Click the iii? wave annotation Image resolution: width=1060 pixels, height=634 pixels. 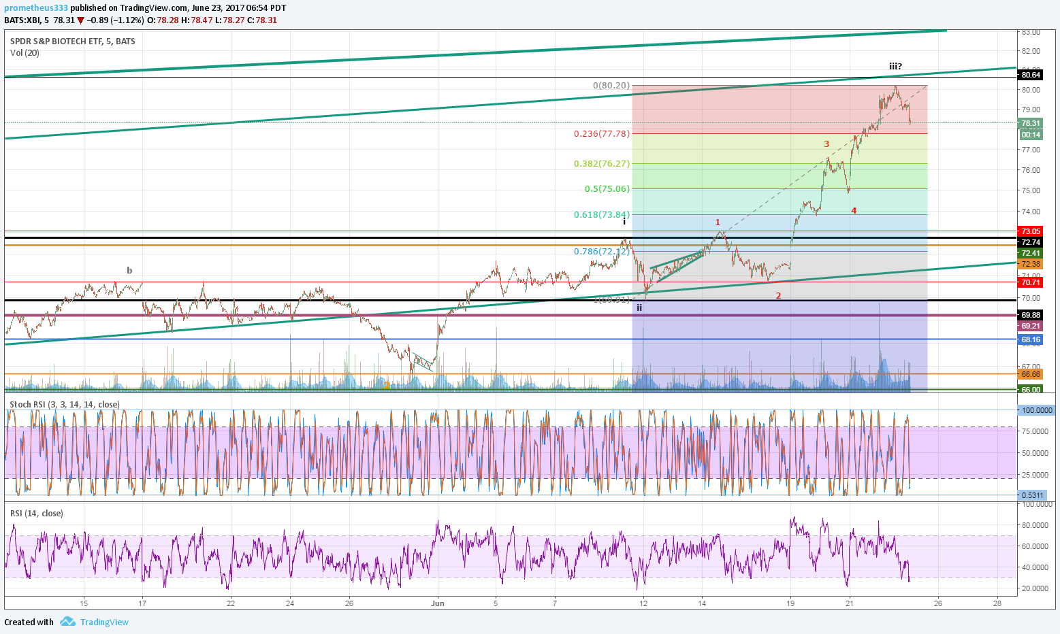point(895,66)
